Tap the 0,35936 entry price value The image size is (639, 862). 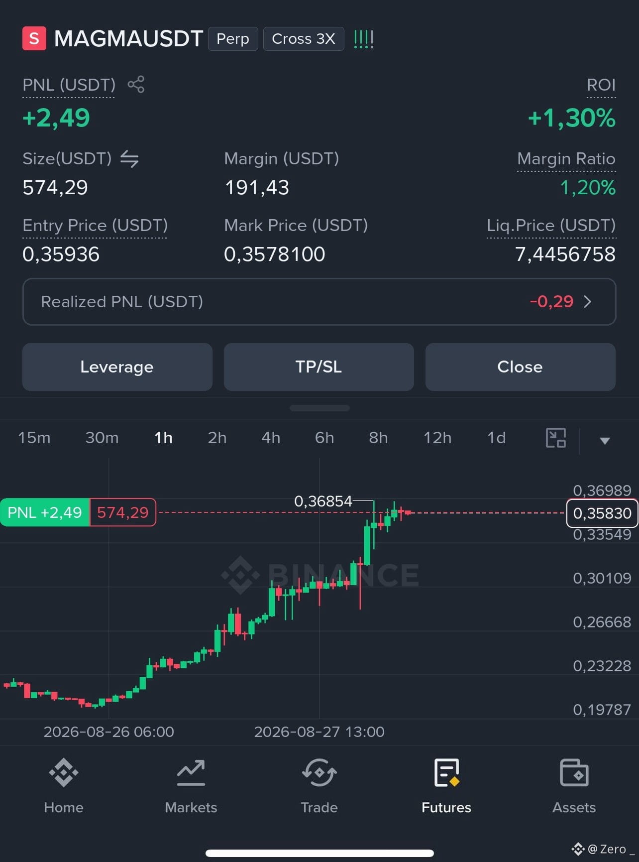coord(61,254)
